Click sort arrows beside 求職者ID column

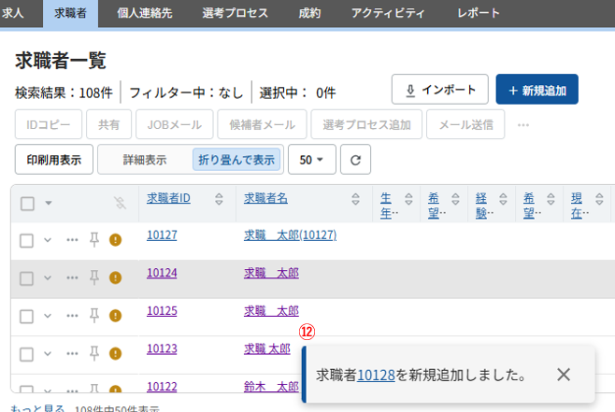click(219, 199)
